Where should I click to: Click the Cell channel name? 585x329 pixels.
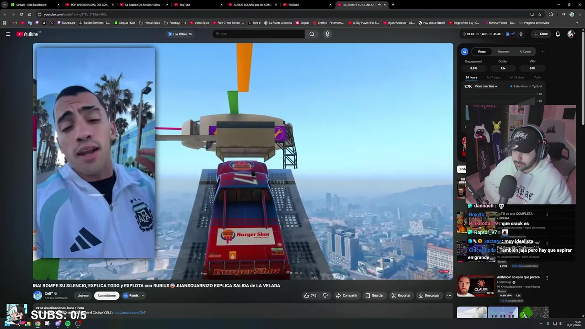coord(49,293)
